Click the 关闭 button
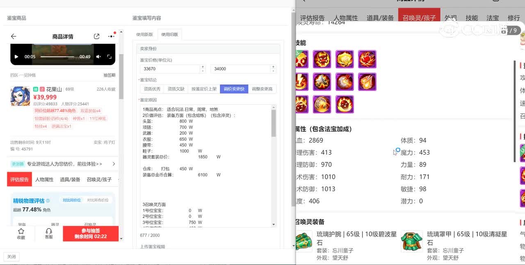 point(11,257)
